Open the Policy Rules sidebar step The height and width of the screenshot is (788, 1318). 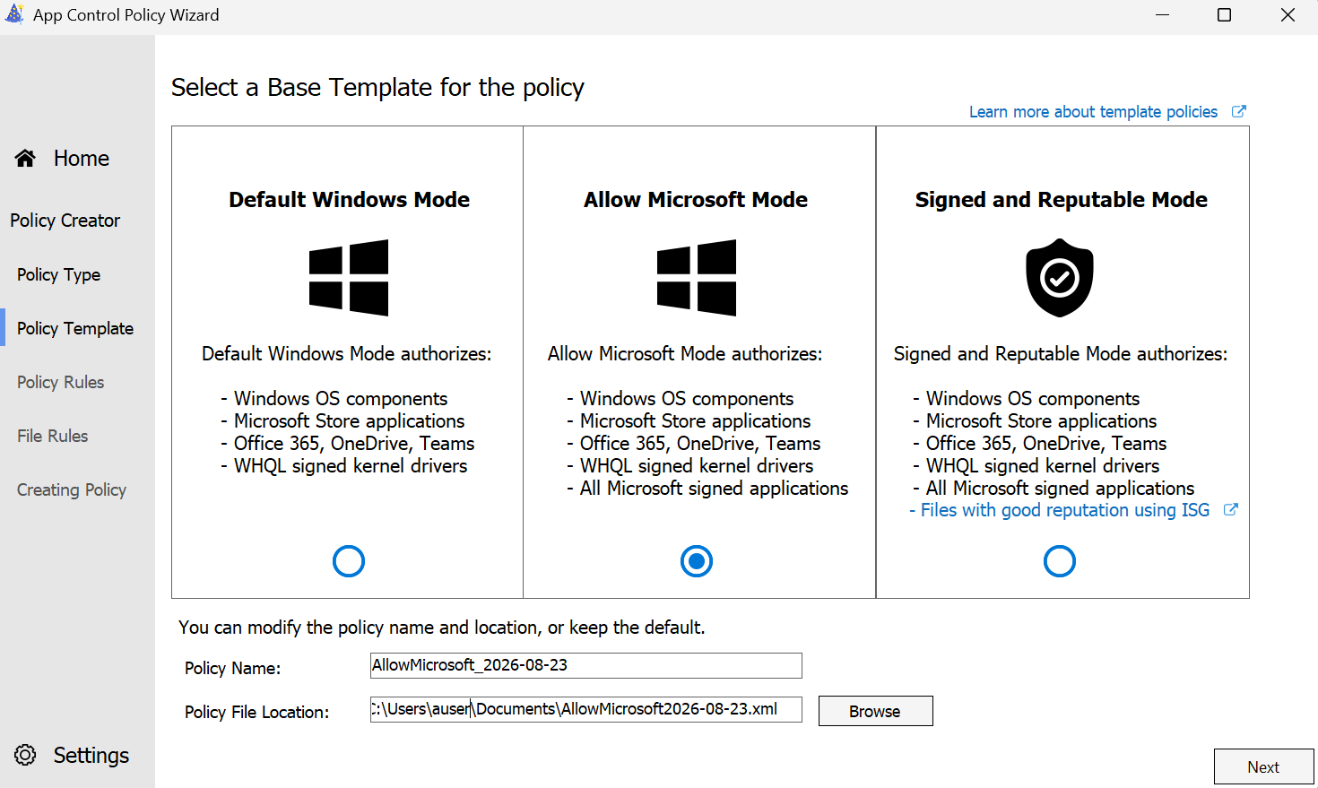pos(60,382)
